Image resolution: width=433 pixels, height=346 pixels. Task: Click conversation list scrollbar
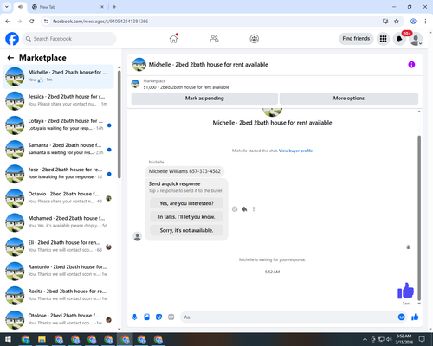coord(119,124)
